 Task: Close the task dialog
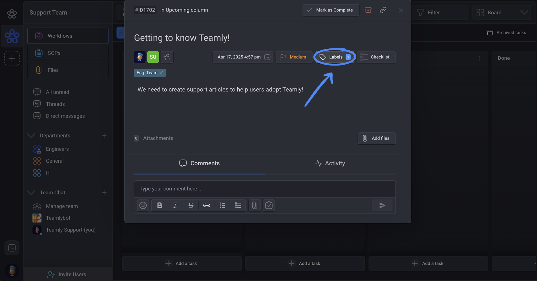click(x=401, y=11)
